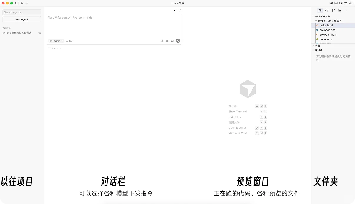This screenshot has height=204, width=355.
Task: Collapse the 俄罗斯方块&推箱子 folder
Action: point(317,21)
